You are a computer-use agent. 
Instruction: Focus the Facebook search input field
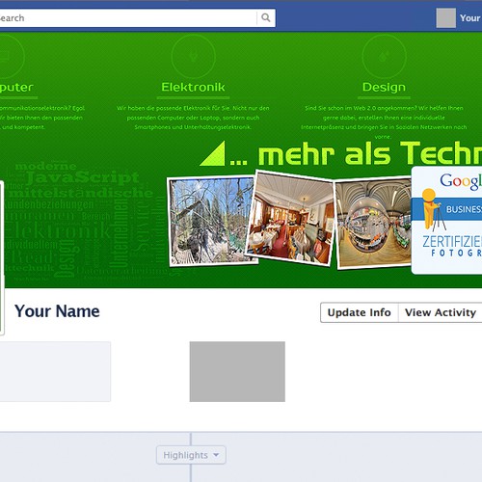[128, 18]
